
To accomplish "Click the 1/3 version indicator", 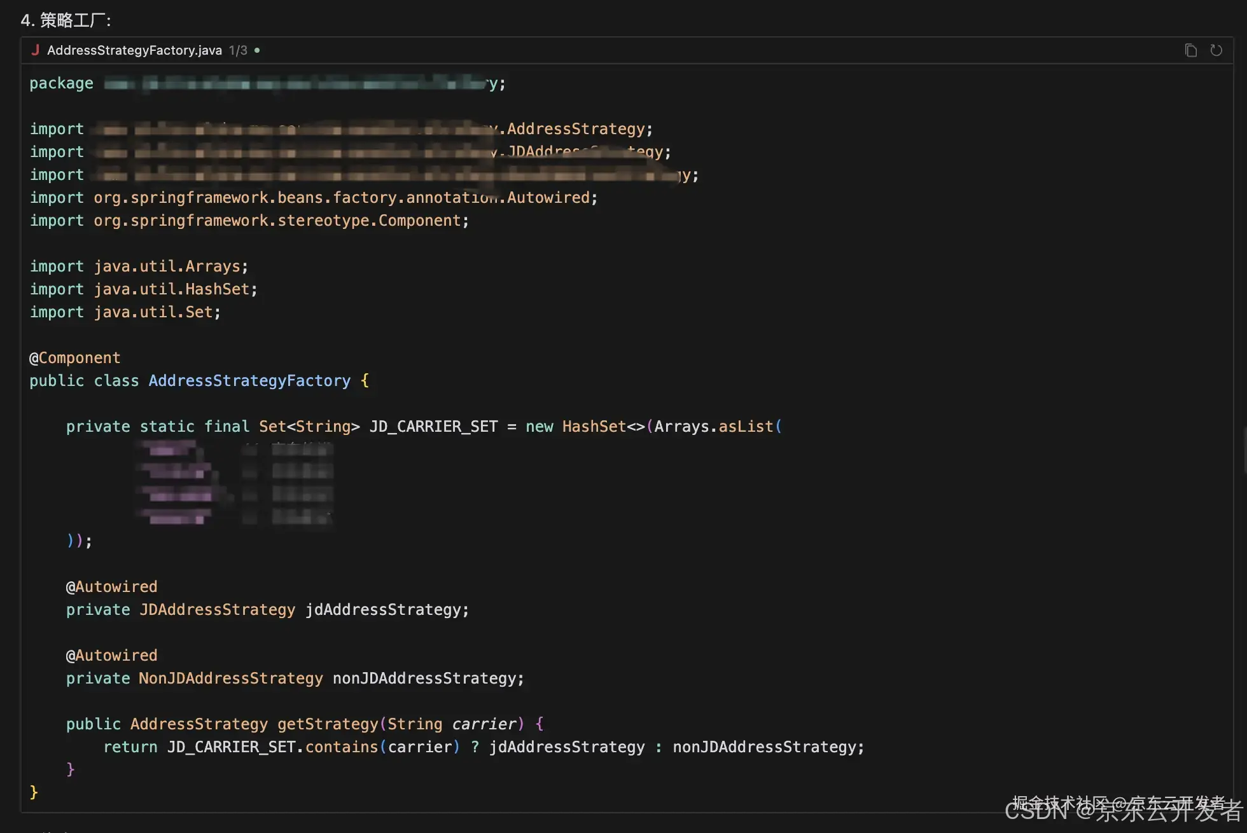I will pyautogui.click(x=238, y=50).
